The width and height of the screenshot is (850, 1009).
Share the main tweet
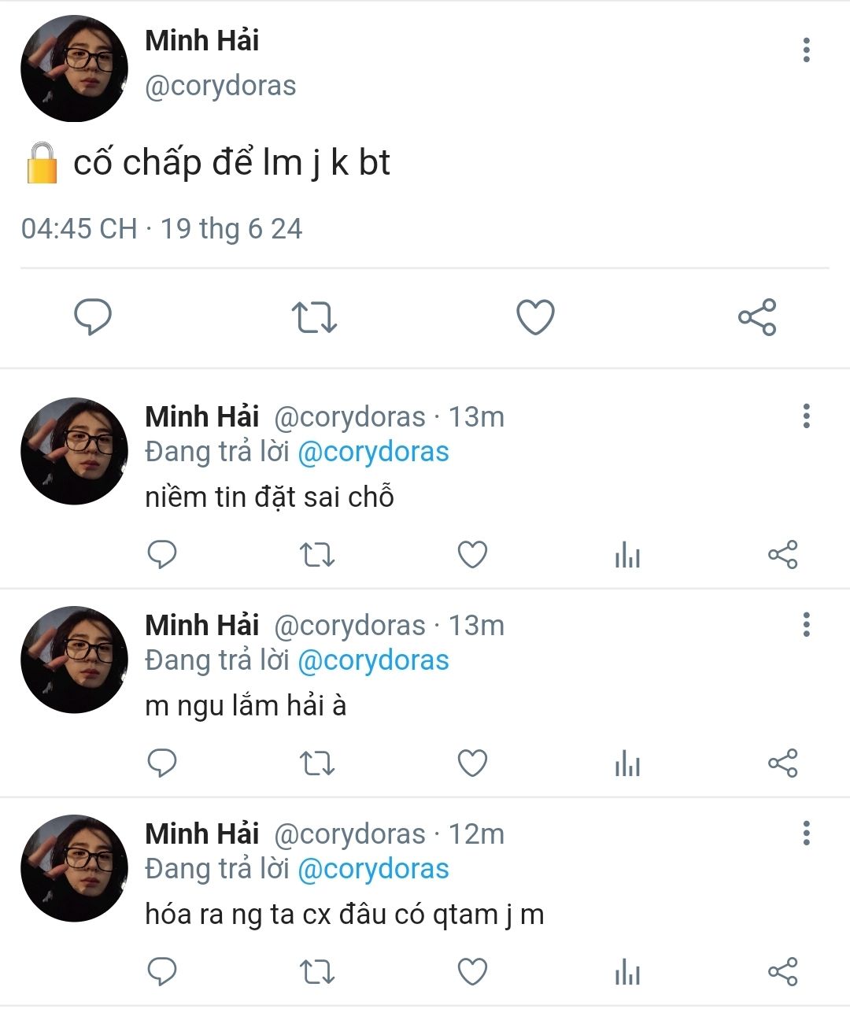point(757,317)
